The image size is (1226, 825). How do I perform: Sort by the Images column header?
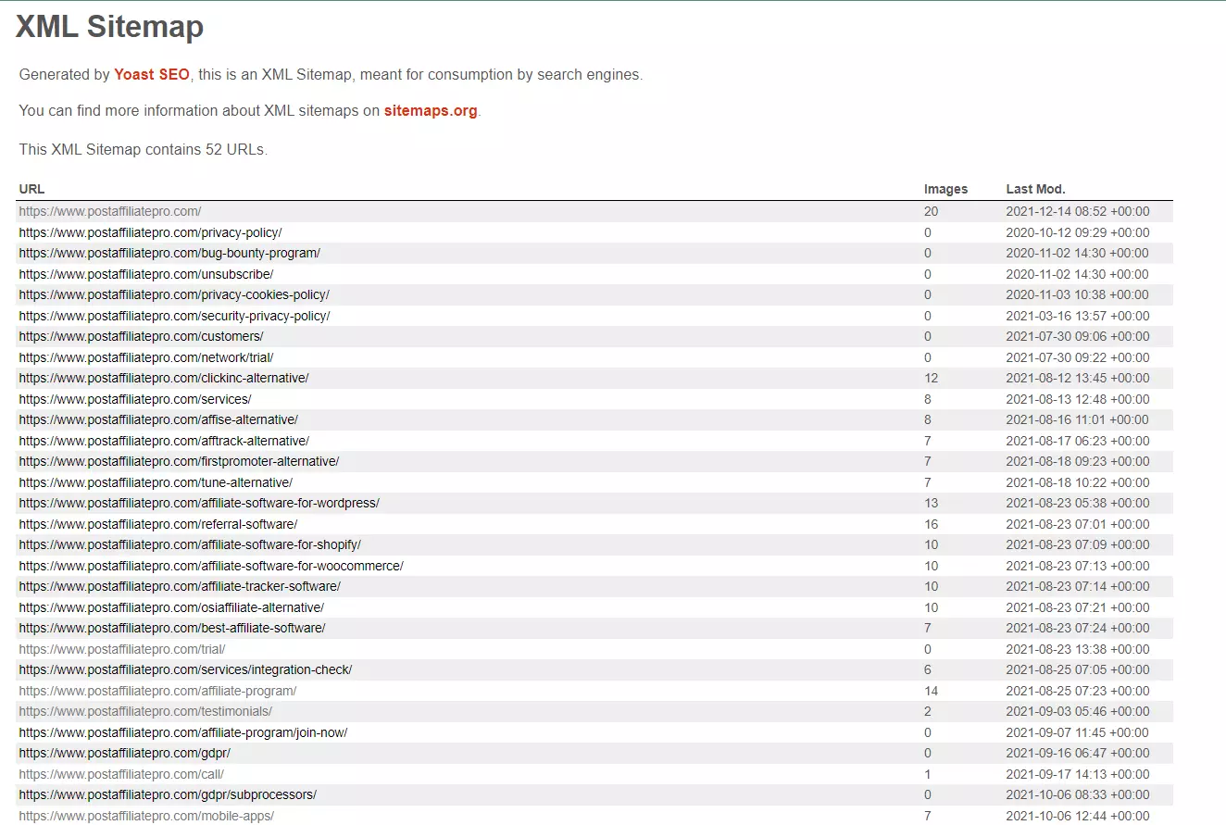[945, 188]
